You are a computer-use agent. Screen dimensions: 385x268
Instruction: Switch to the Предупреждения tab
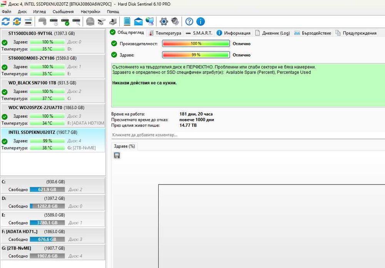click(x=356, y=33)
